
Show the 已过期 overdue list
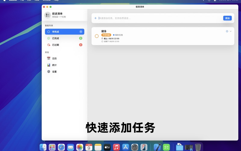point(64,45)
